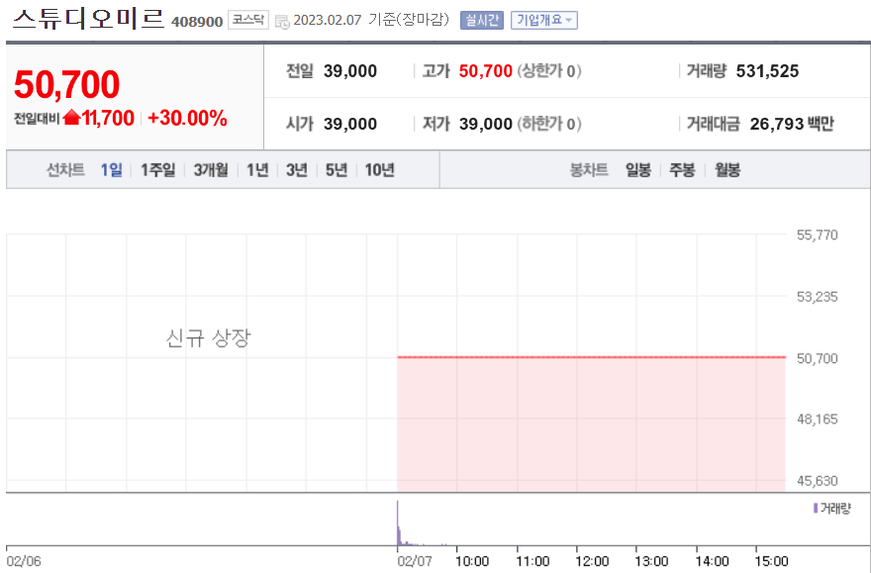The width and height of the screenshot is (871, 573).
Task: Click the 48,165 price axis label
Action: click(x=818, y=420)
